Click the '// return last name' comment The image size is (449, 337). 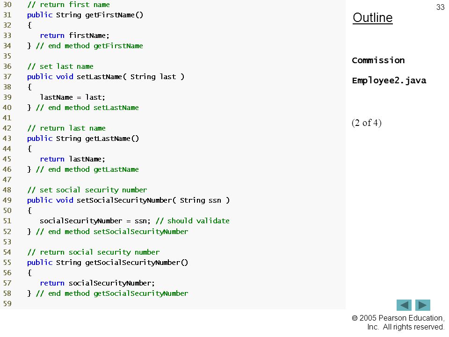coord(66,128)
